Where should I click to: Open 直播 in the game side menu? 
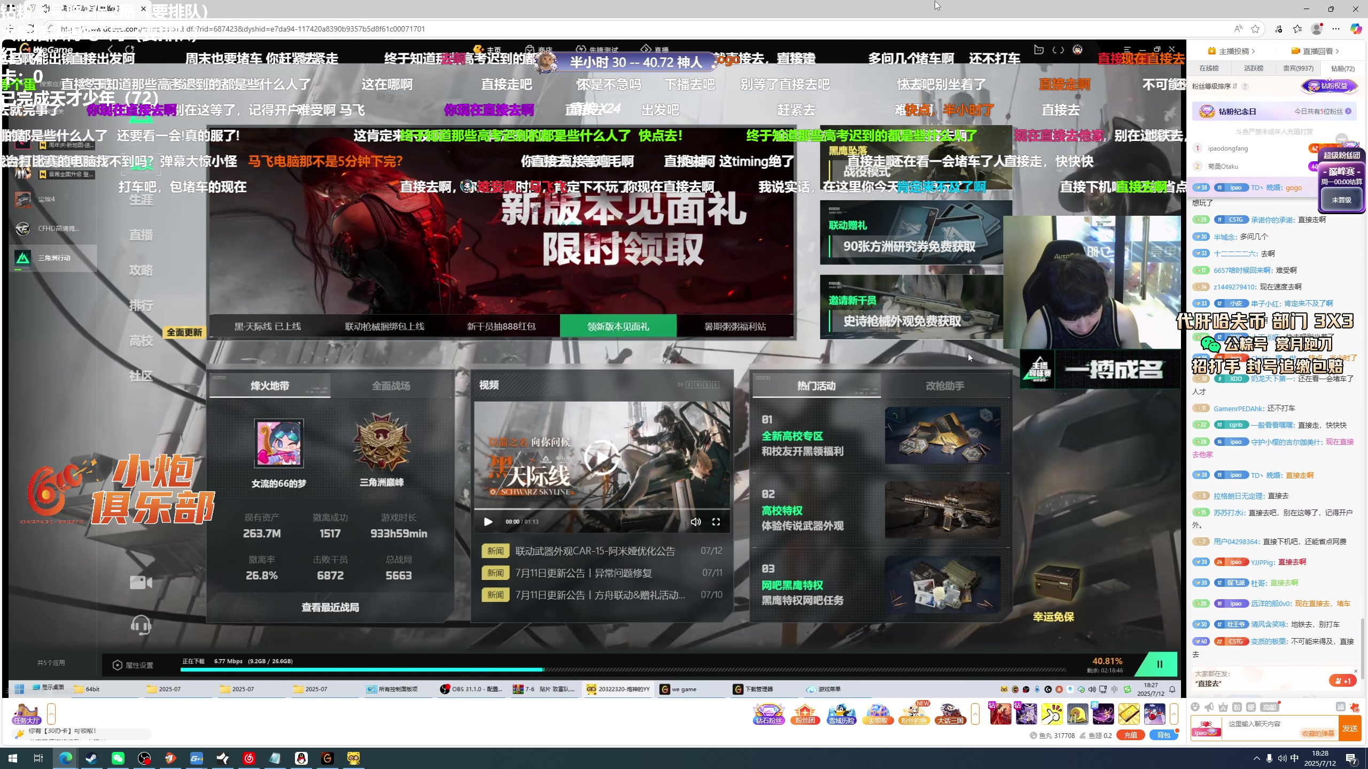click(141, 235)
